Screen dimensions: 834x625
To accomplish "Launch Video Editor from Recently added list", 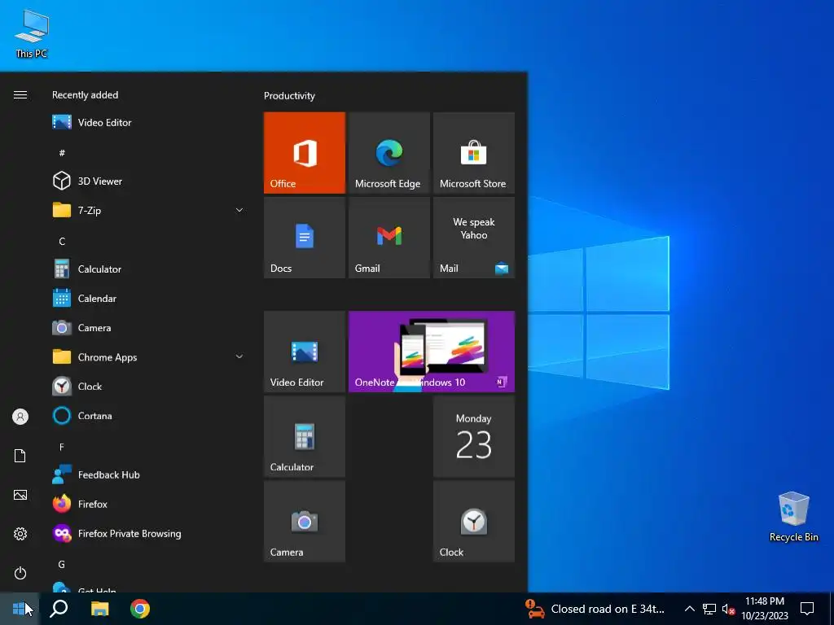I will coord(149,122).
